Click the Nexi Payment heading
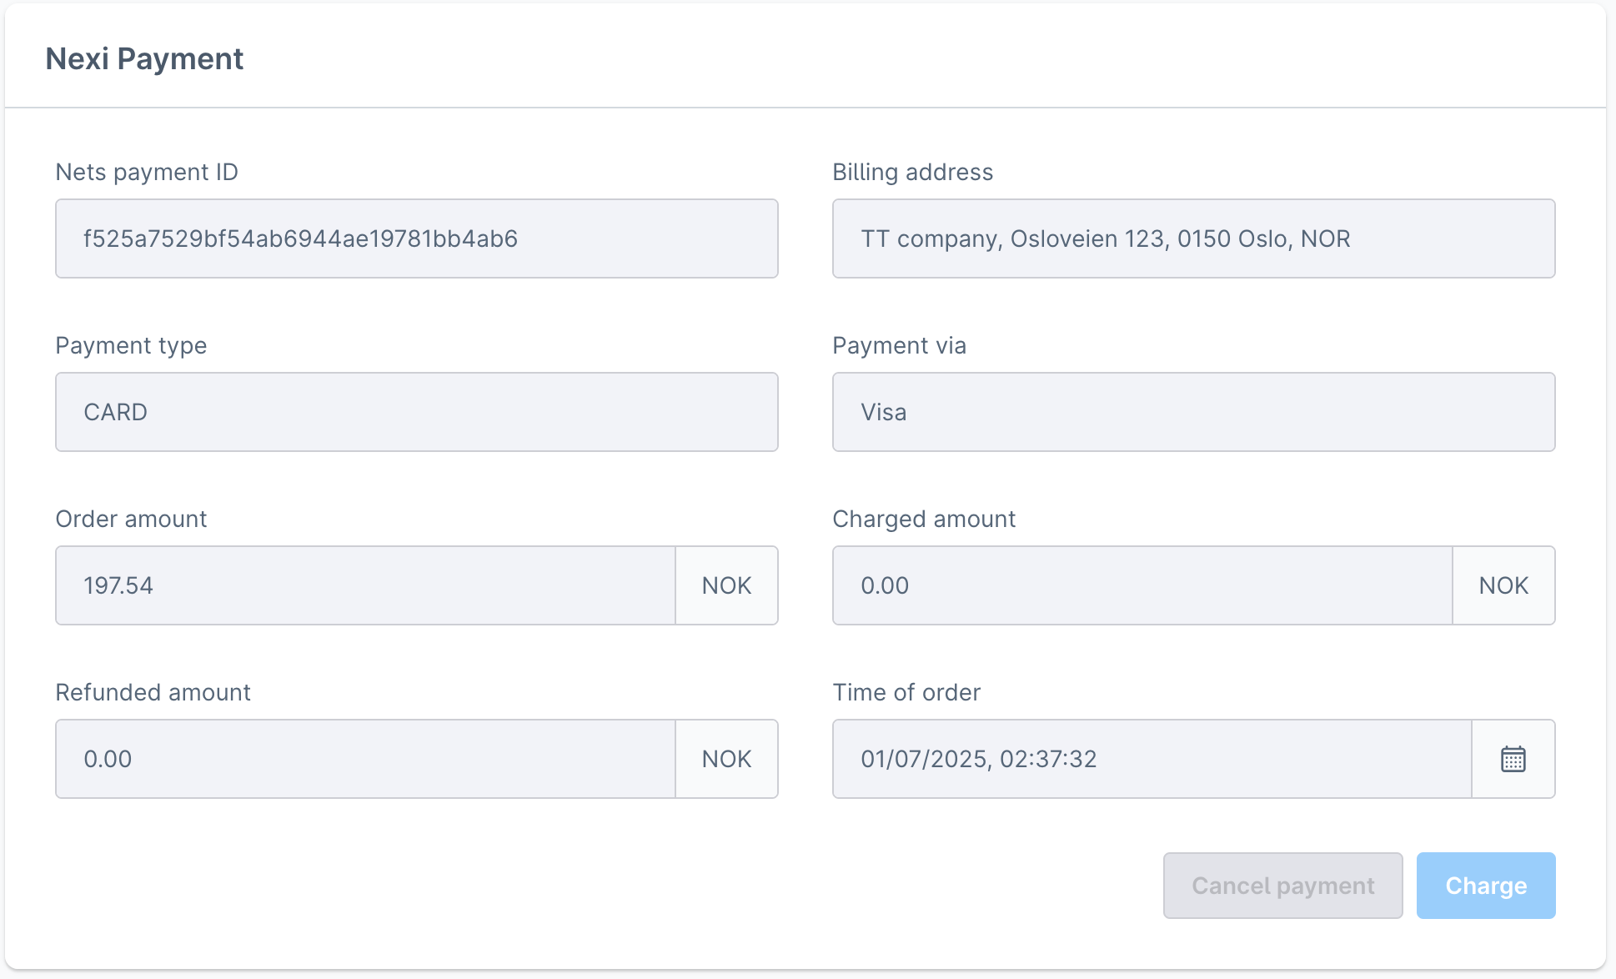This screenshot has width=1616, height=979. [x=144, y=58]
